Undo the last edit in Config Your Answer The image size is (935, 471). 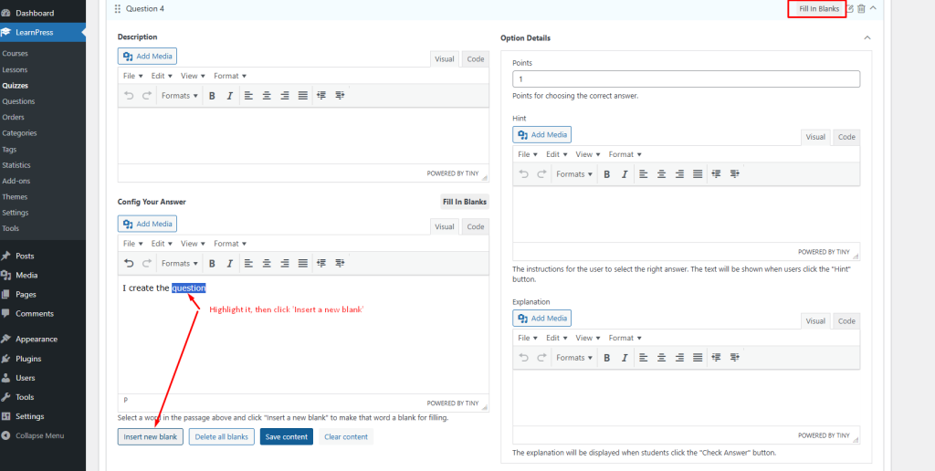[129, 264]
